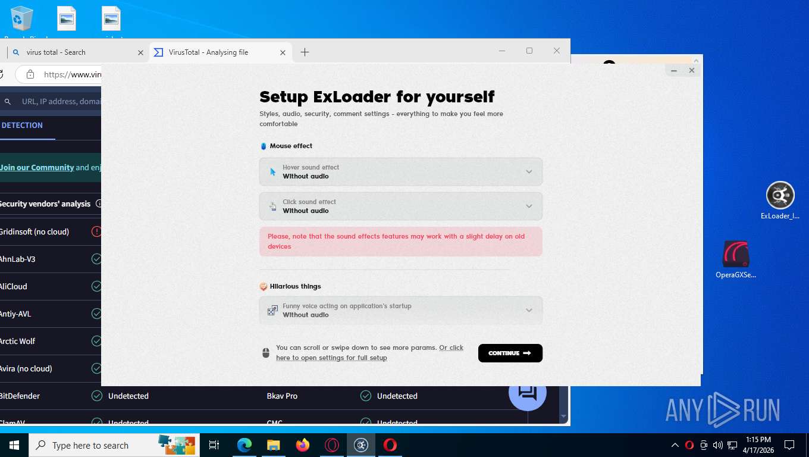
Task: Show hidden system tray icons
Action: [675, 445]
